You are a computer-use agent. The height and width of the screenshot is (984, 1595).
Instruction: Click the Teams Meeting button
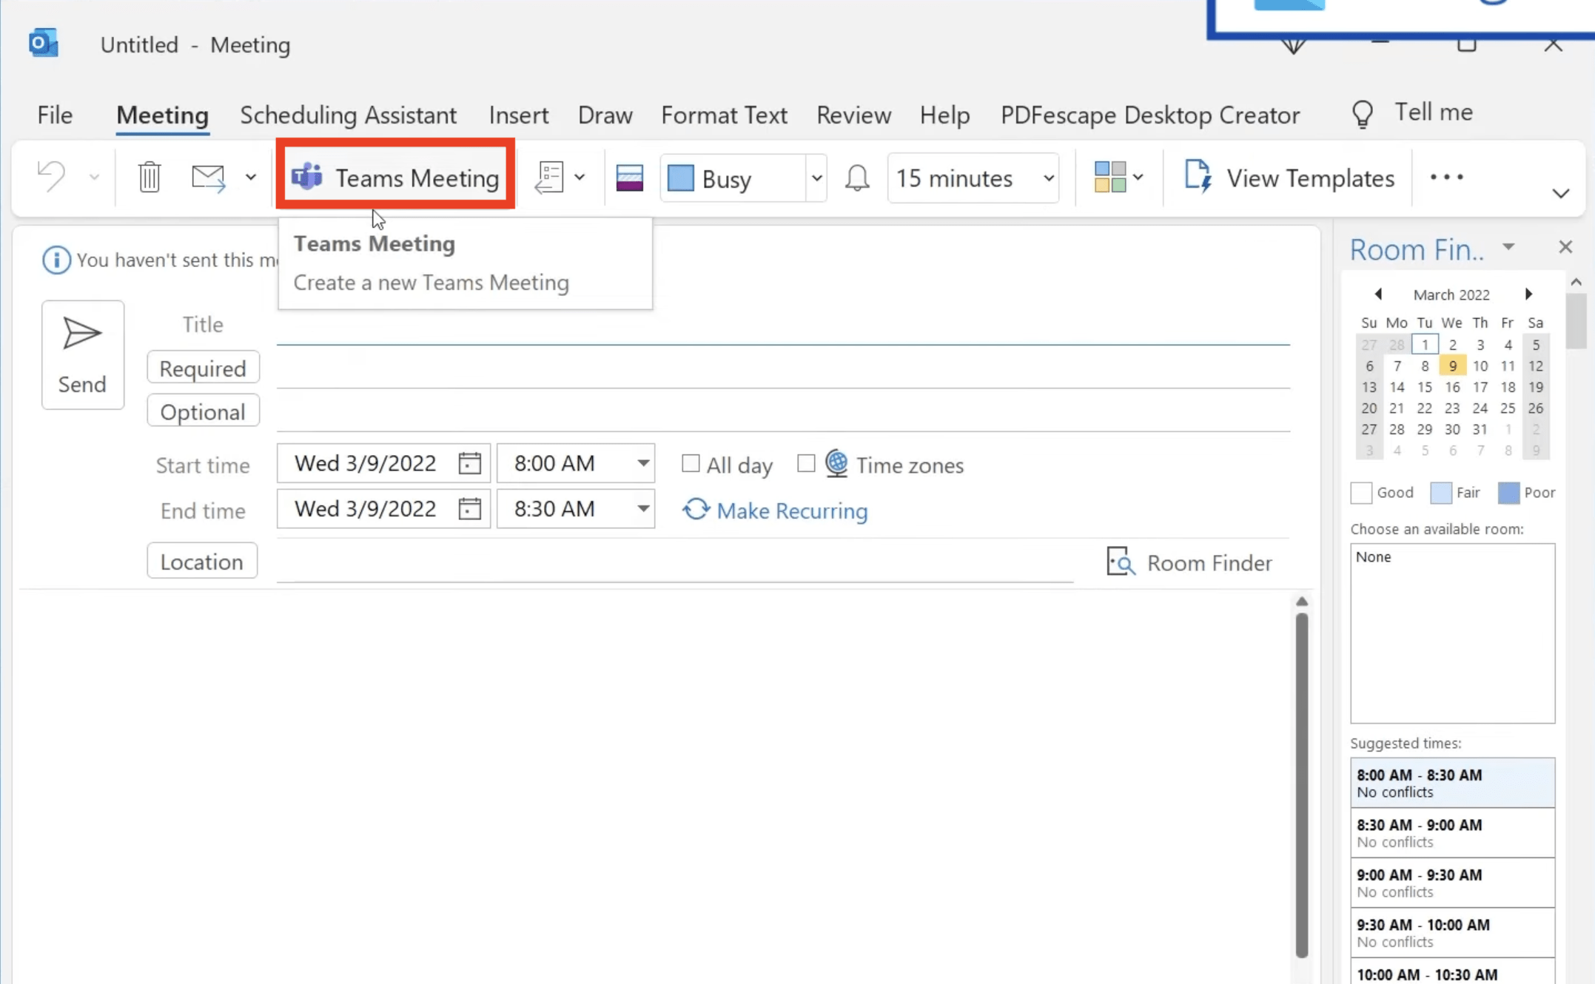[x=395, y=178]
